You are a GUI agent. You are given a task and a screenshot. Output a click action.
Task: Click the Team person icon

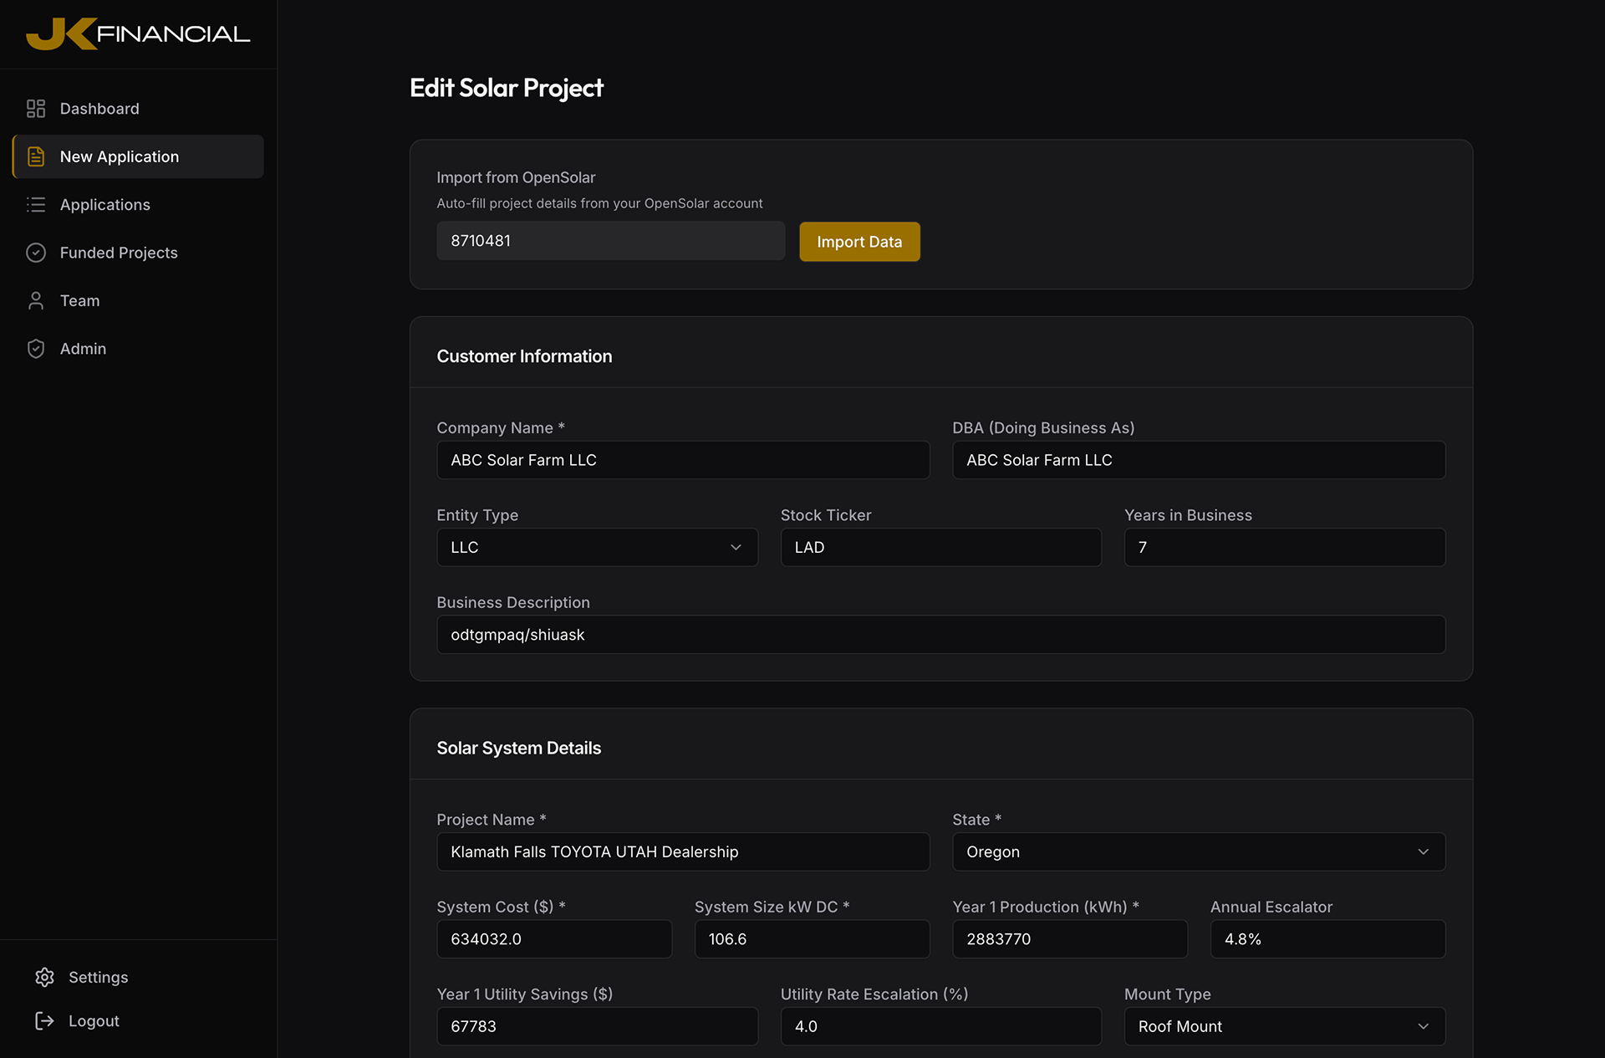tap(36, 301)
